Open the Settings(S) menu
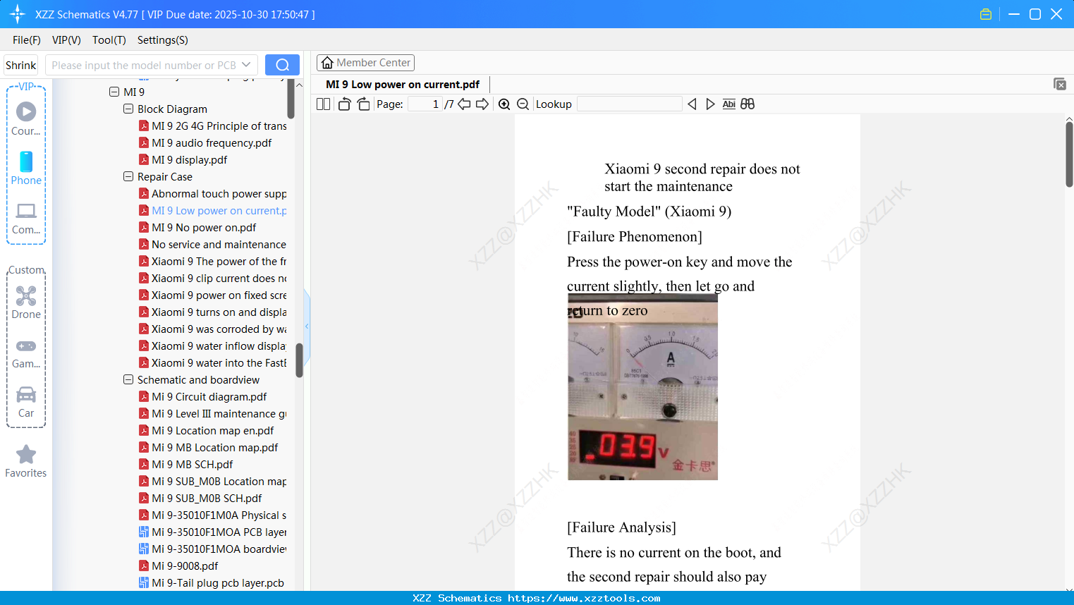The height and width of the screenshot is (605, 1074). click(x=163, y=40)
